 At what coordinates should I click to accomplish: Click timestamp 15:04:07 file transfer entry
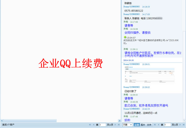point(131,38)
